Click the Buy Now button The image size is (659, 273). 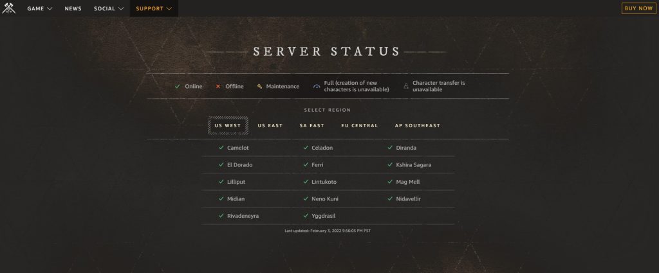[x=638, y=8]
